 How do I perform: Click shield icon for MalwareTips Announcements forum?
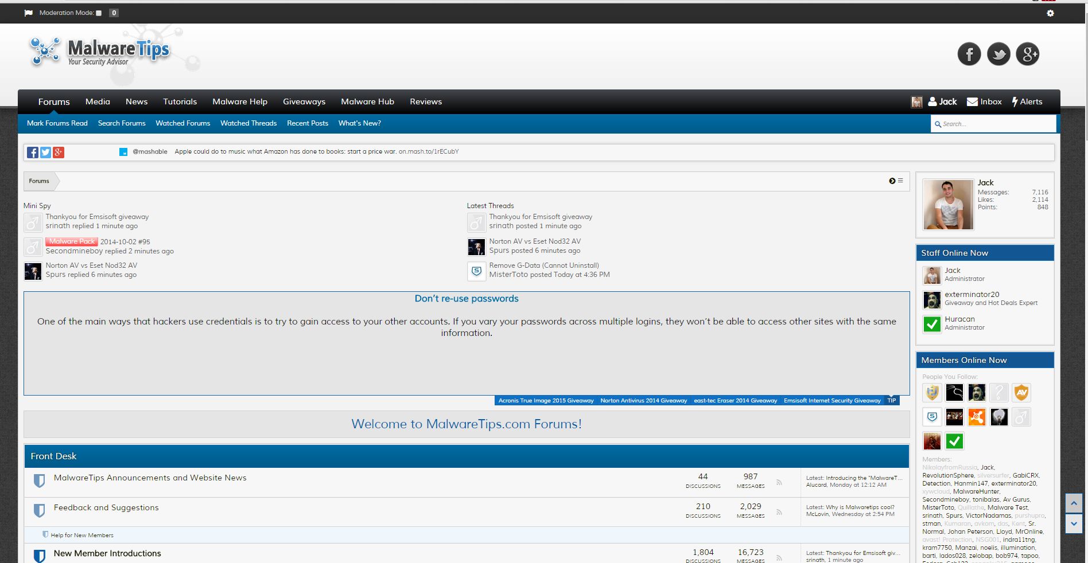[39, 480]
